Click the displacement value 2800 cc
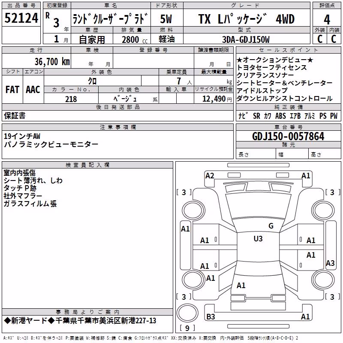 click(x=135, y=39)
